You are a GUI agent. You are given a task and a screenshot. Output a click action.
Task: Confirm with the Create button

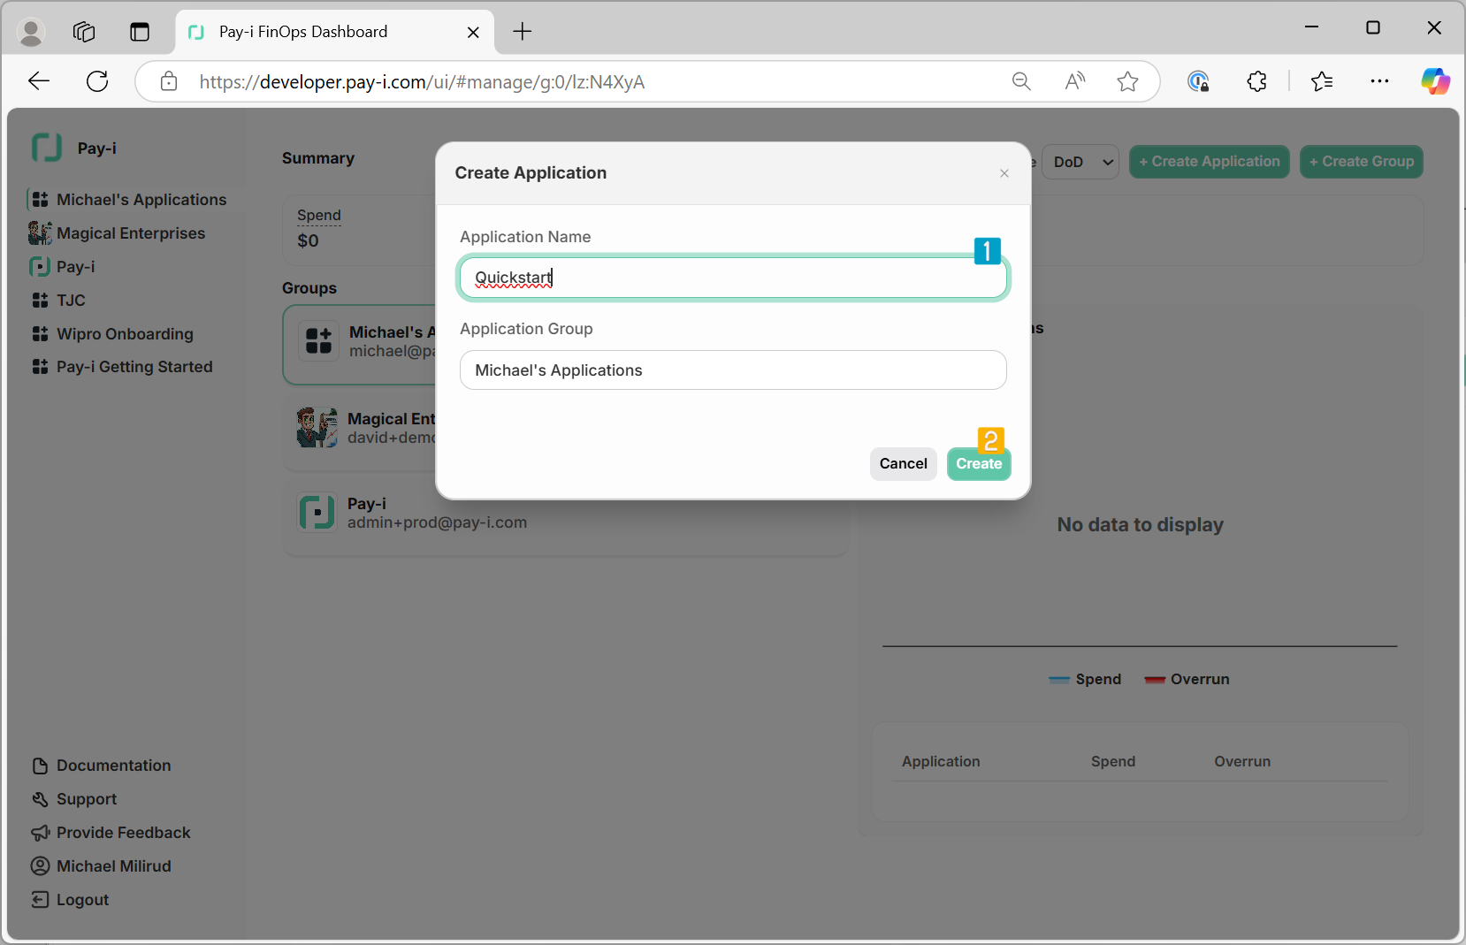pyautogui.click(x=979, y=464)
